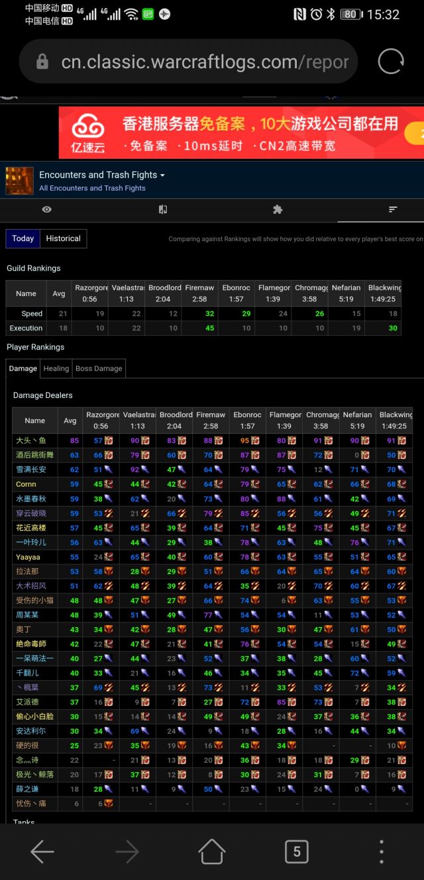Open the browser three-dot menu

click(x=381, y=852)
